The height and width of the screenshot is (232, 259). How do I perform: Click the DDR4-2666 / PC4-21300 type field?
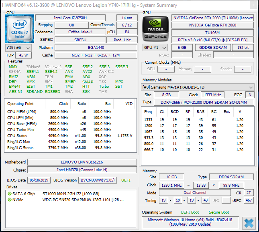[204, 103]
